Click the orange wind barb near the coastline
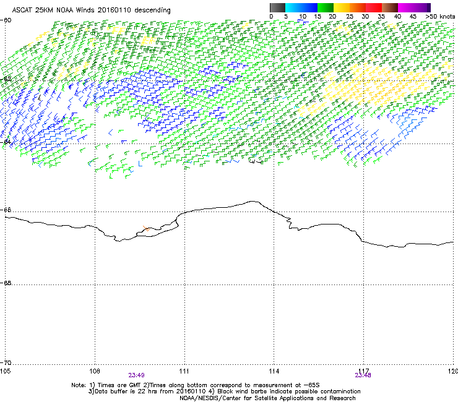 [146, 228]
